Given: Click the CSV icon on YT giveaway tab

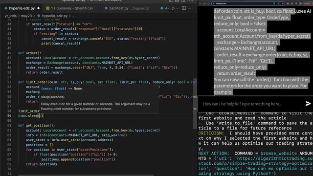Looking at the screenshot, I should coord(48,8).
